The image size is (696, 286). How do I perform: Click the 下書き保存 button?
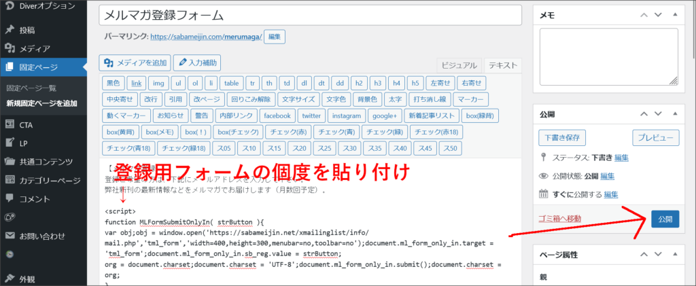click(x=562, y=137)
